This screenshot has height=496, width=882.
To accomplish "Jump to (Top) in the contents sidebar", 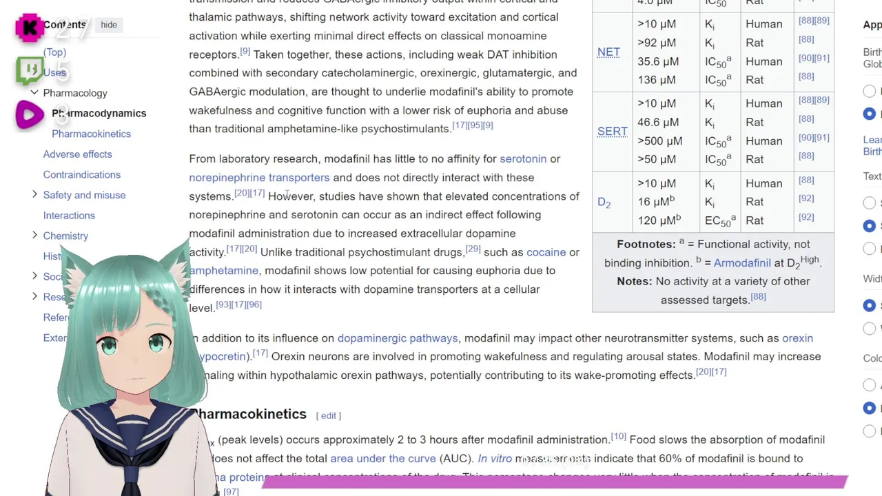I will coord(54,52).
